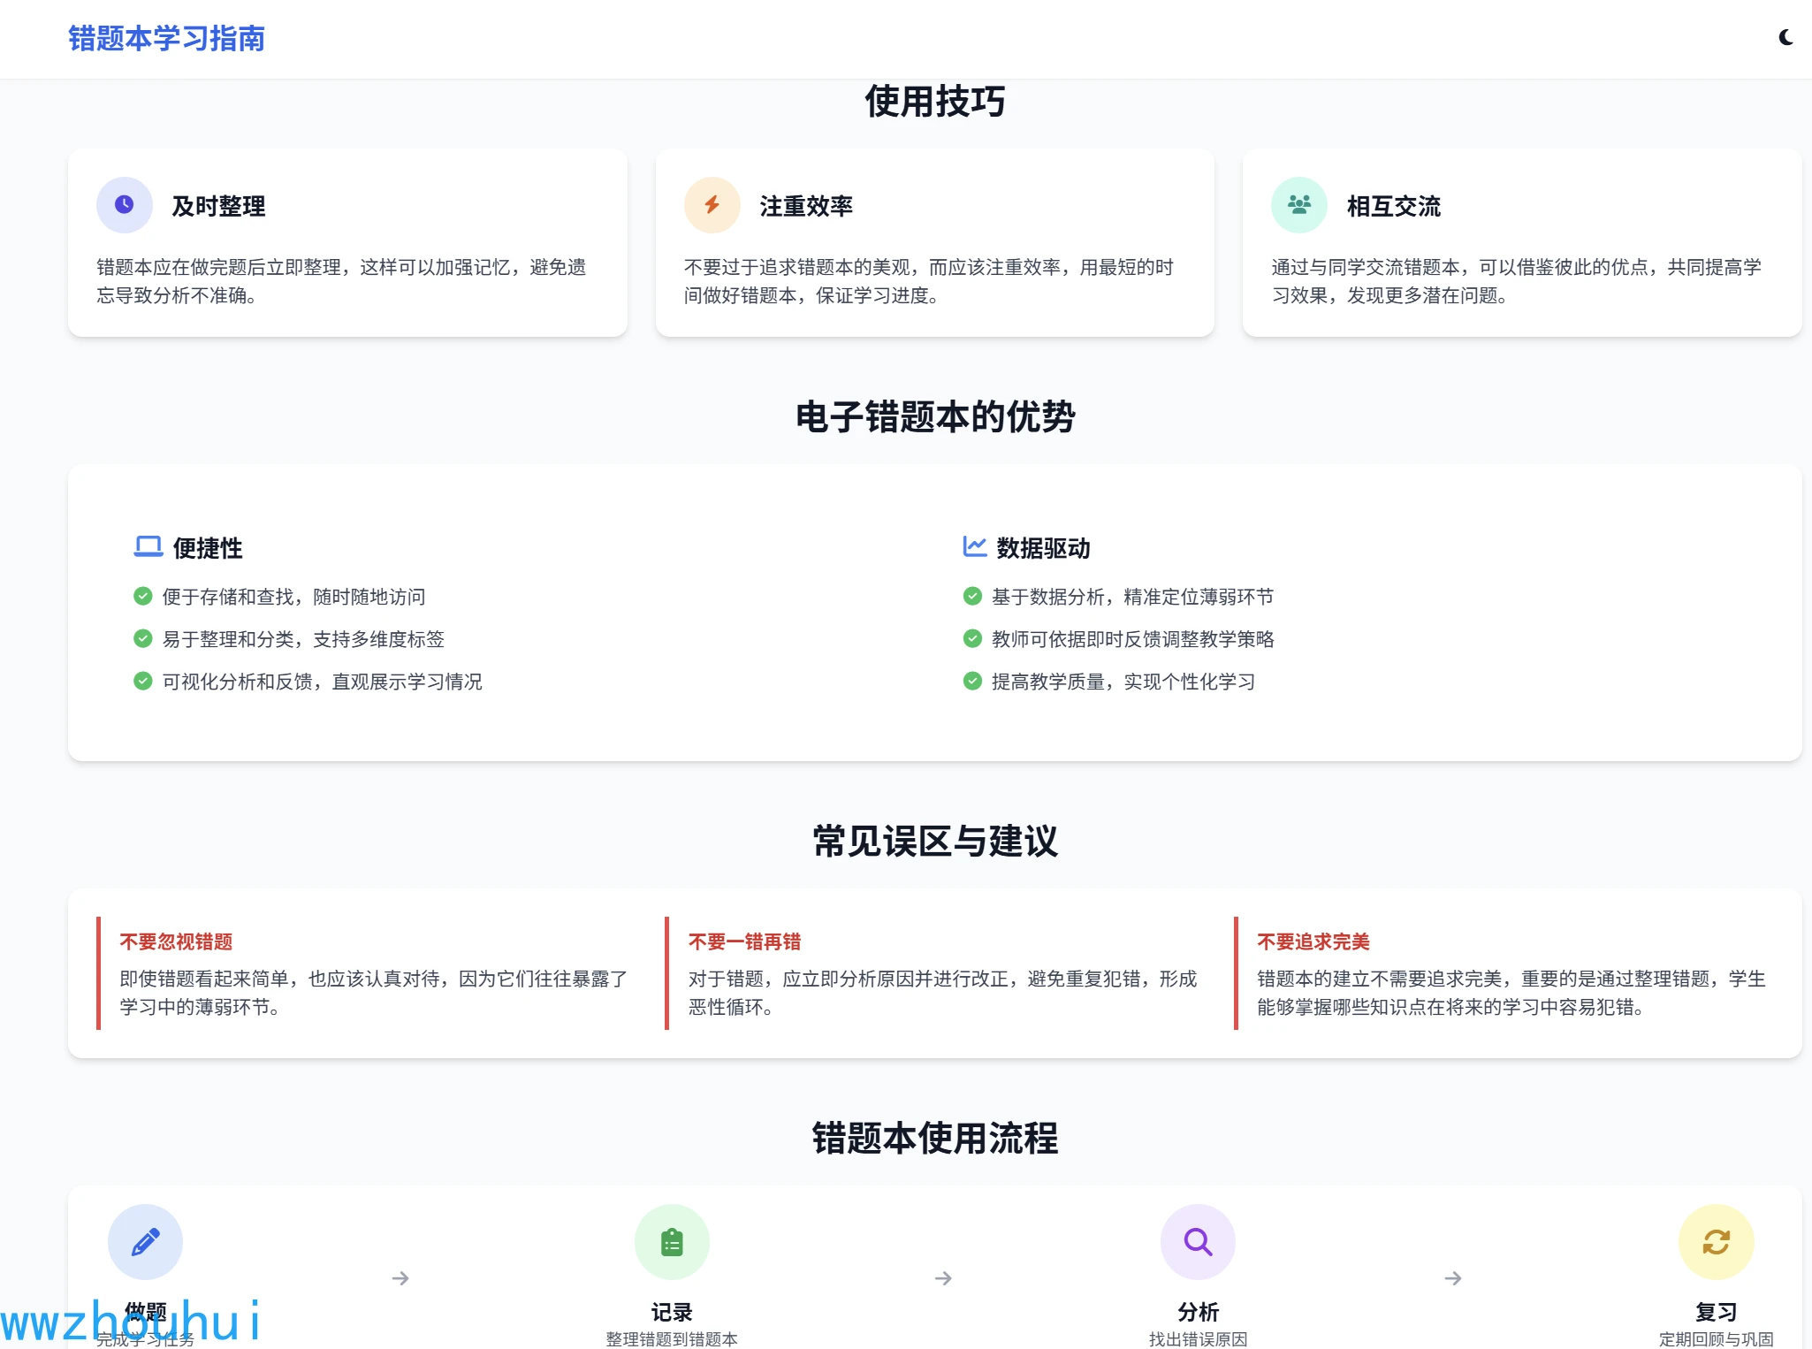Click the 电子错题本的优势 section heading
The width and height of the screenshot is (1812, 1349).
coord(934,417)
